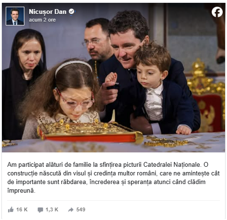Like the post with the thumbs-up icon
This screenshot has height=220, width=227.
coord(11,209)
